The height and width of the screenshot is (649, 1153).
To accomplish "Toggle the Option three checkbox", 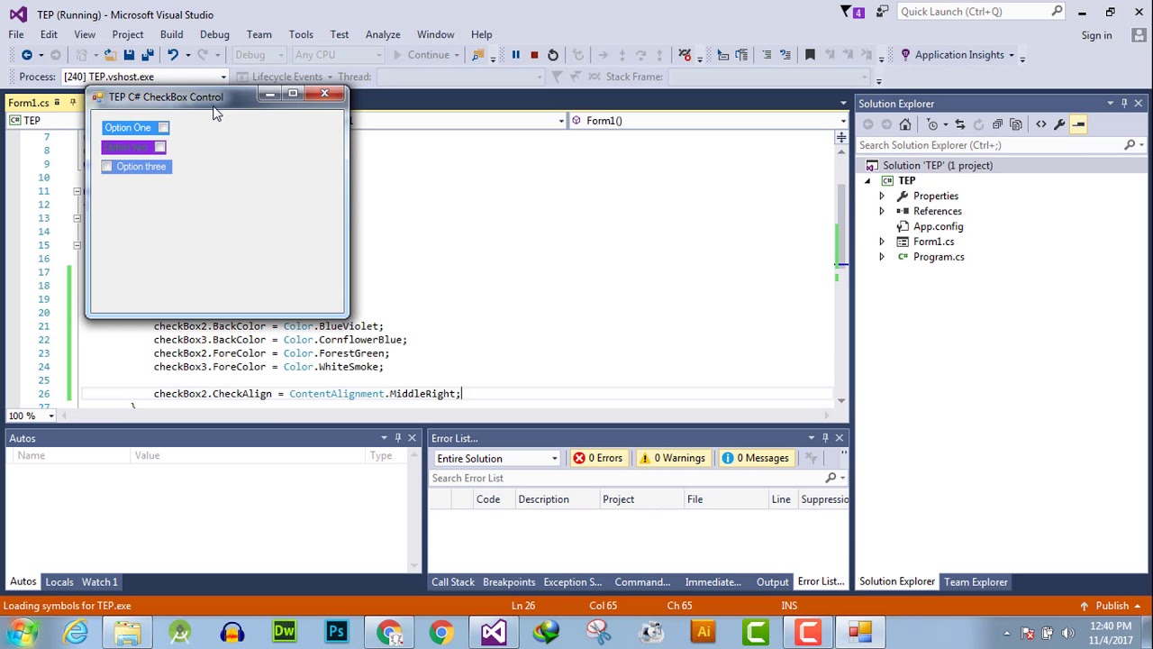I will tap(107, 167).
